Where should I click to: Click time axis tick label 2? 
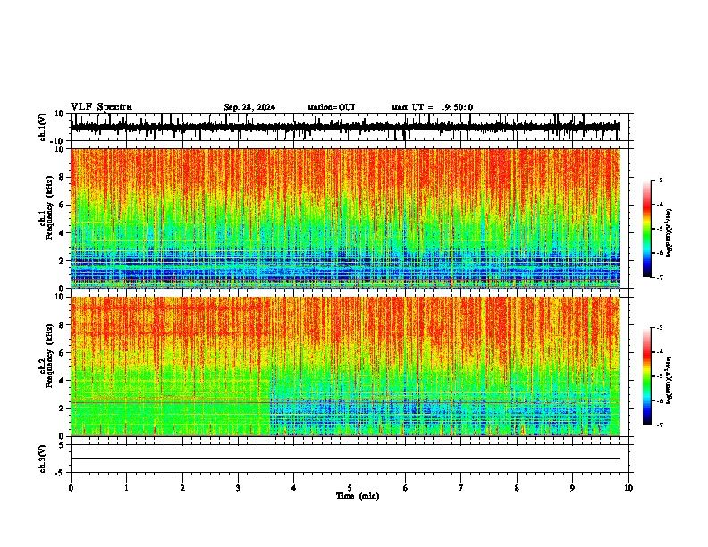click(182, 488)
